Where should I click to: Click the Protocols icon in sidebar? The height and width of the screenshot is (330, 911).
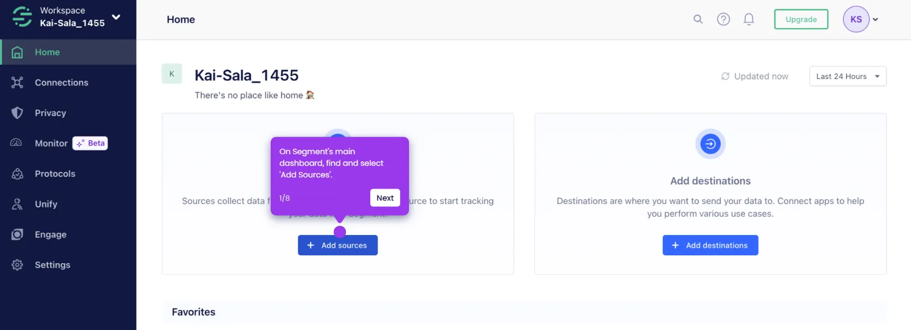pos(17,174)
